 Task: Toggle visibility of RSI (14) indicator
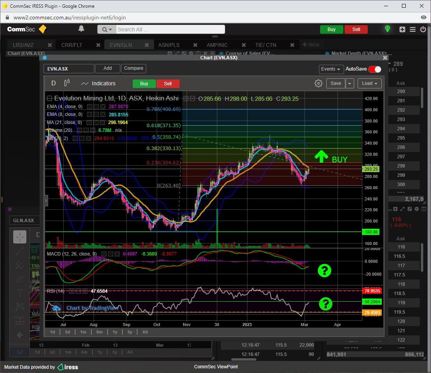[72, 291]
